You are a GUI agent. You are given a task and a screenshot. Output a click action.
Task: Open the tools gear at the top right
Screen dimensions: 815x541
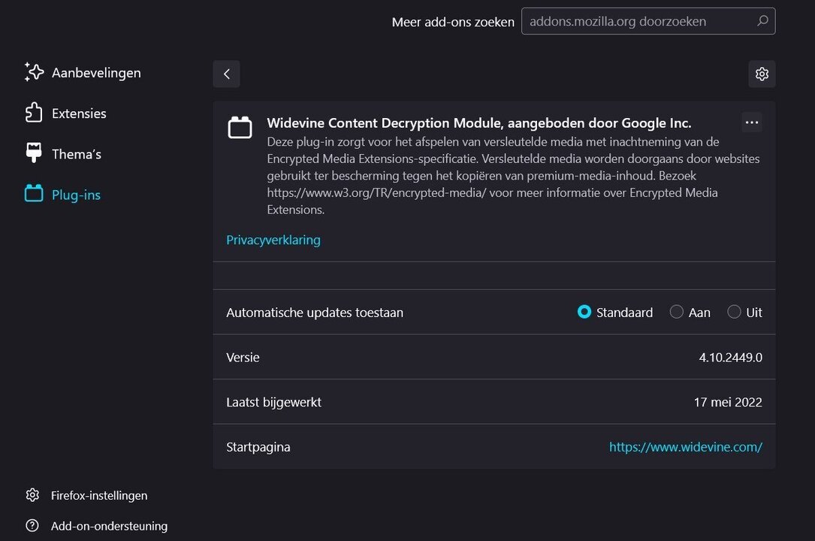(x=762, y=74)
